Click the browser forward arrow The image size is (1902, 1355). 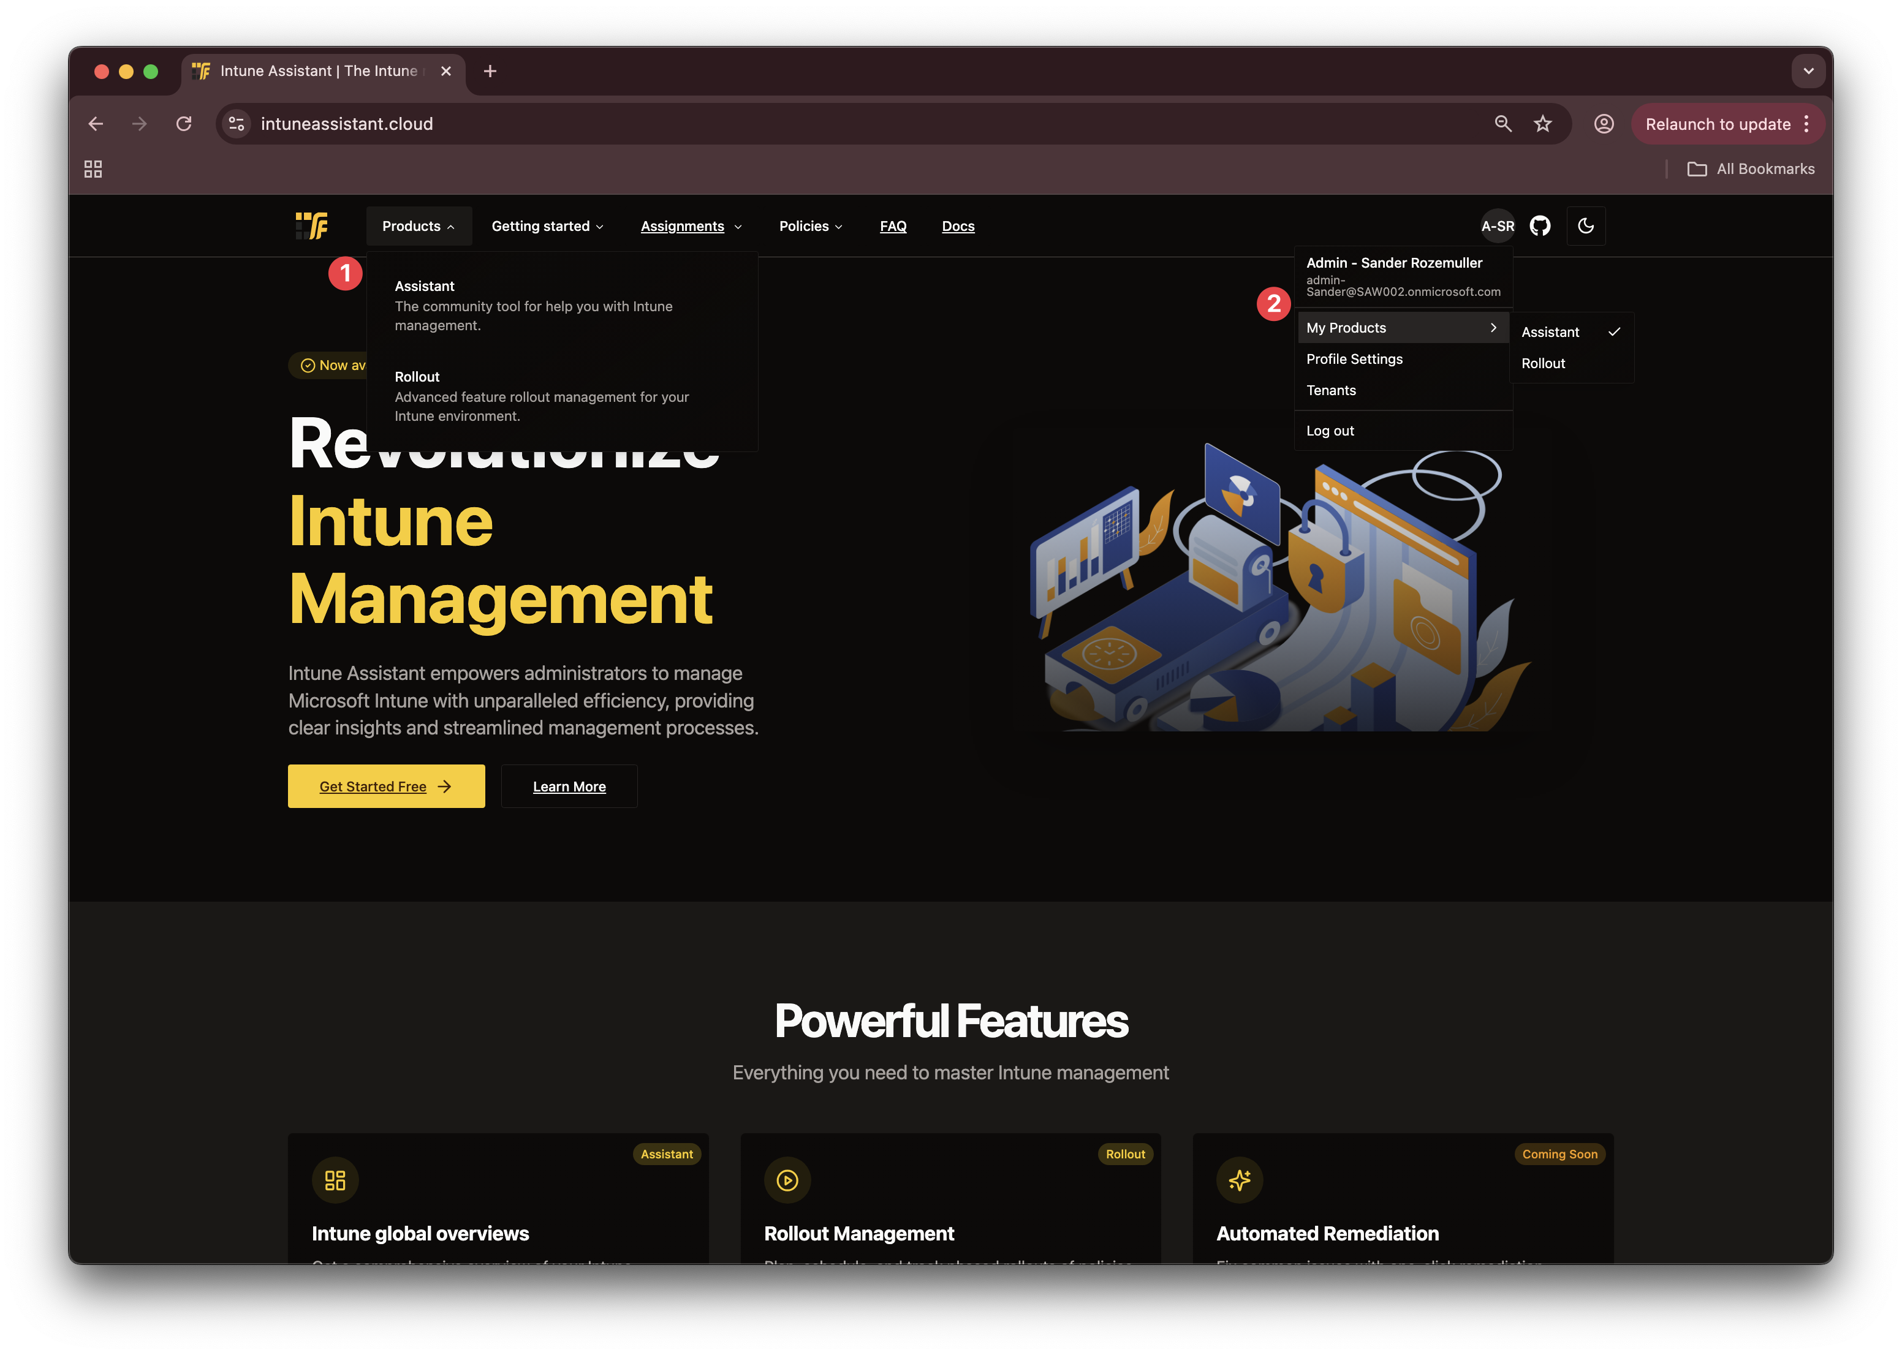(139, 124)
